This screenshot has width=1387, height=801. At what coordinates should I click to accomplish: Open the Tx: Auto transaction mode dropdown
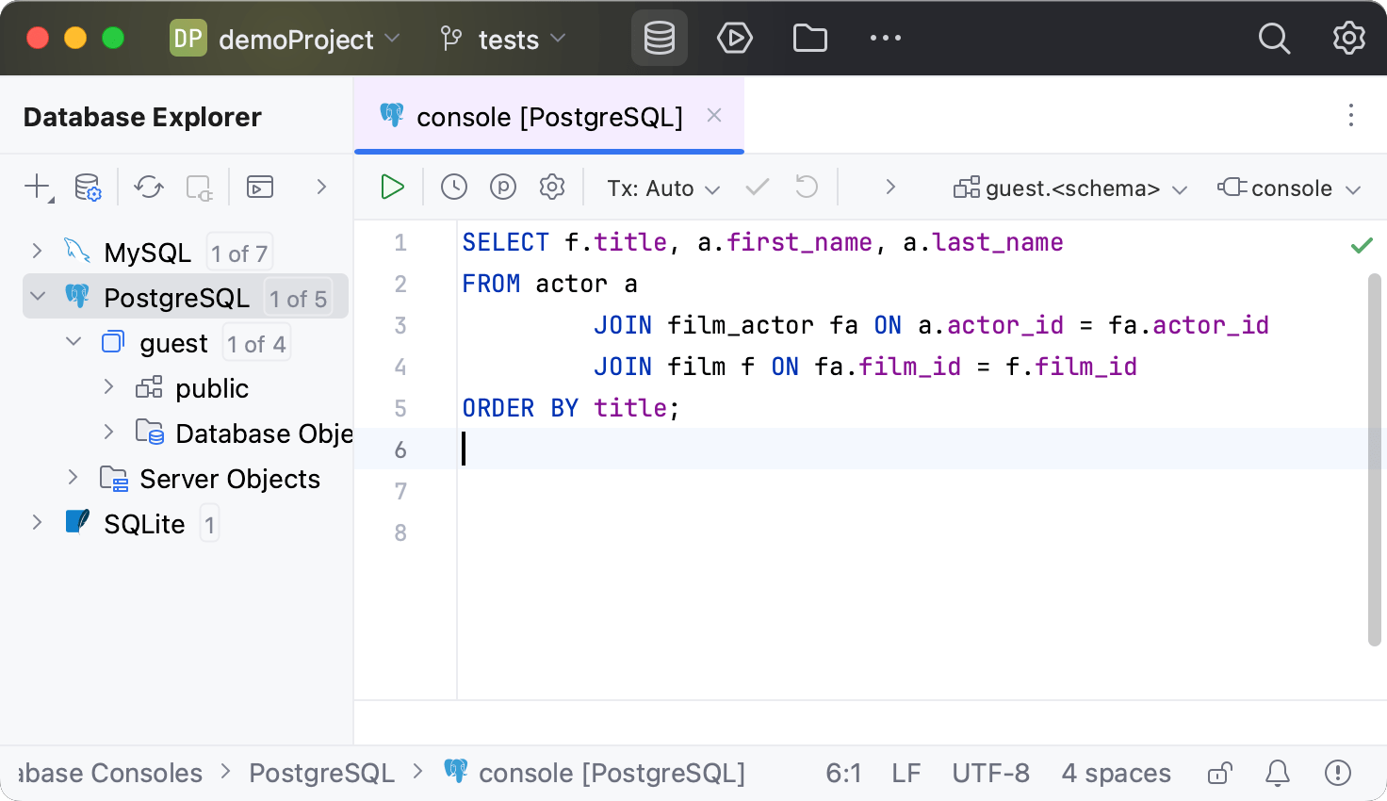coord(662,188)
